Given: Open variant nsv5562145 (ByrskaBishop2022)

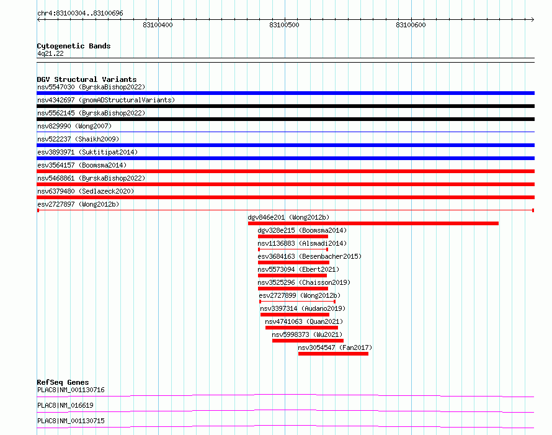Looking at the screenshot, I should coord(91,113).
